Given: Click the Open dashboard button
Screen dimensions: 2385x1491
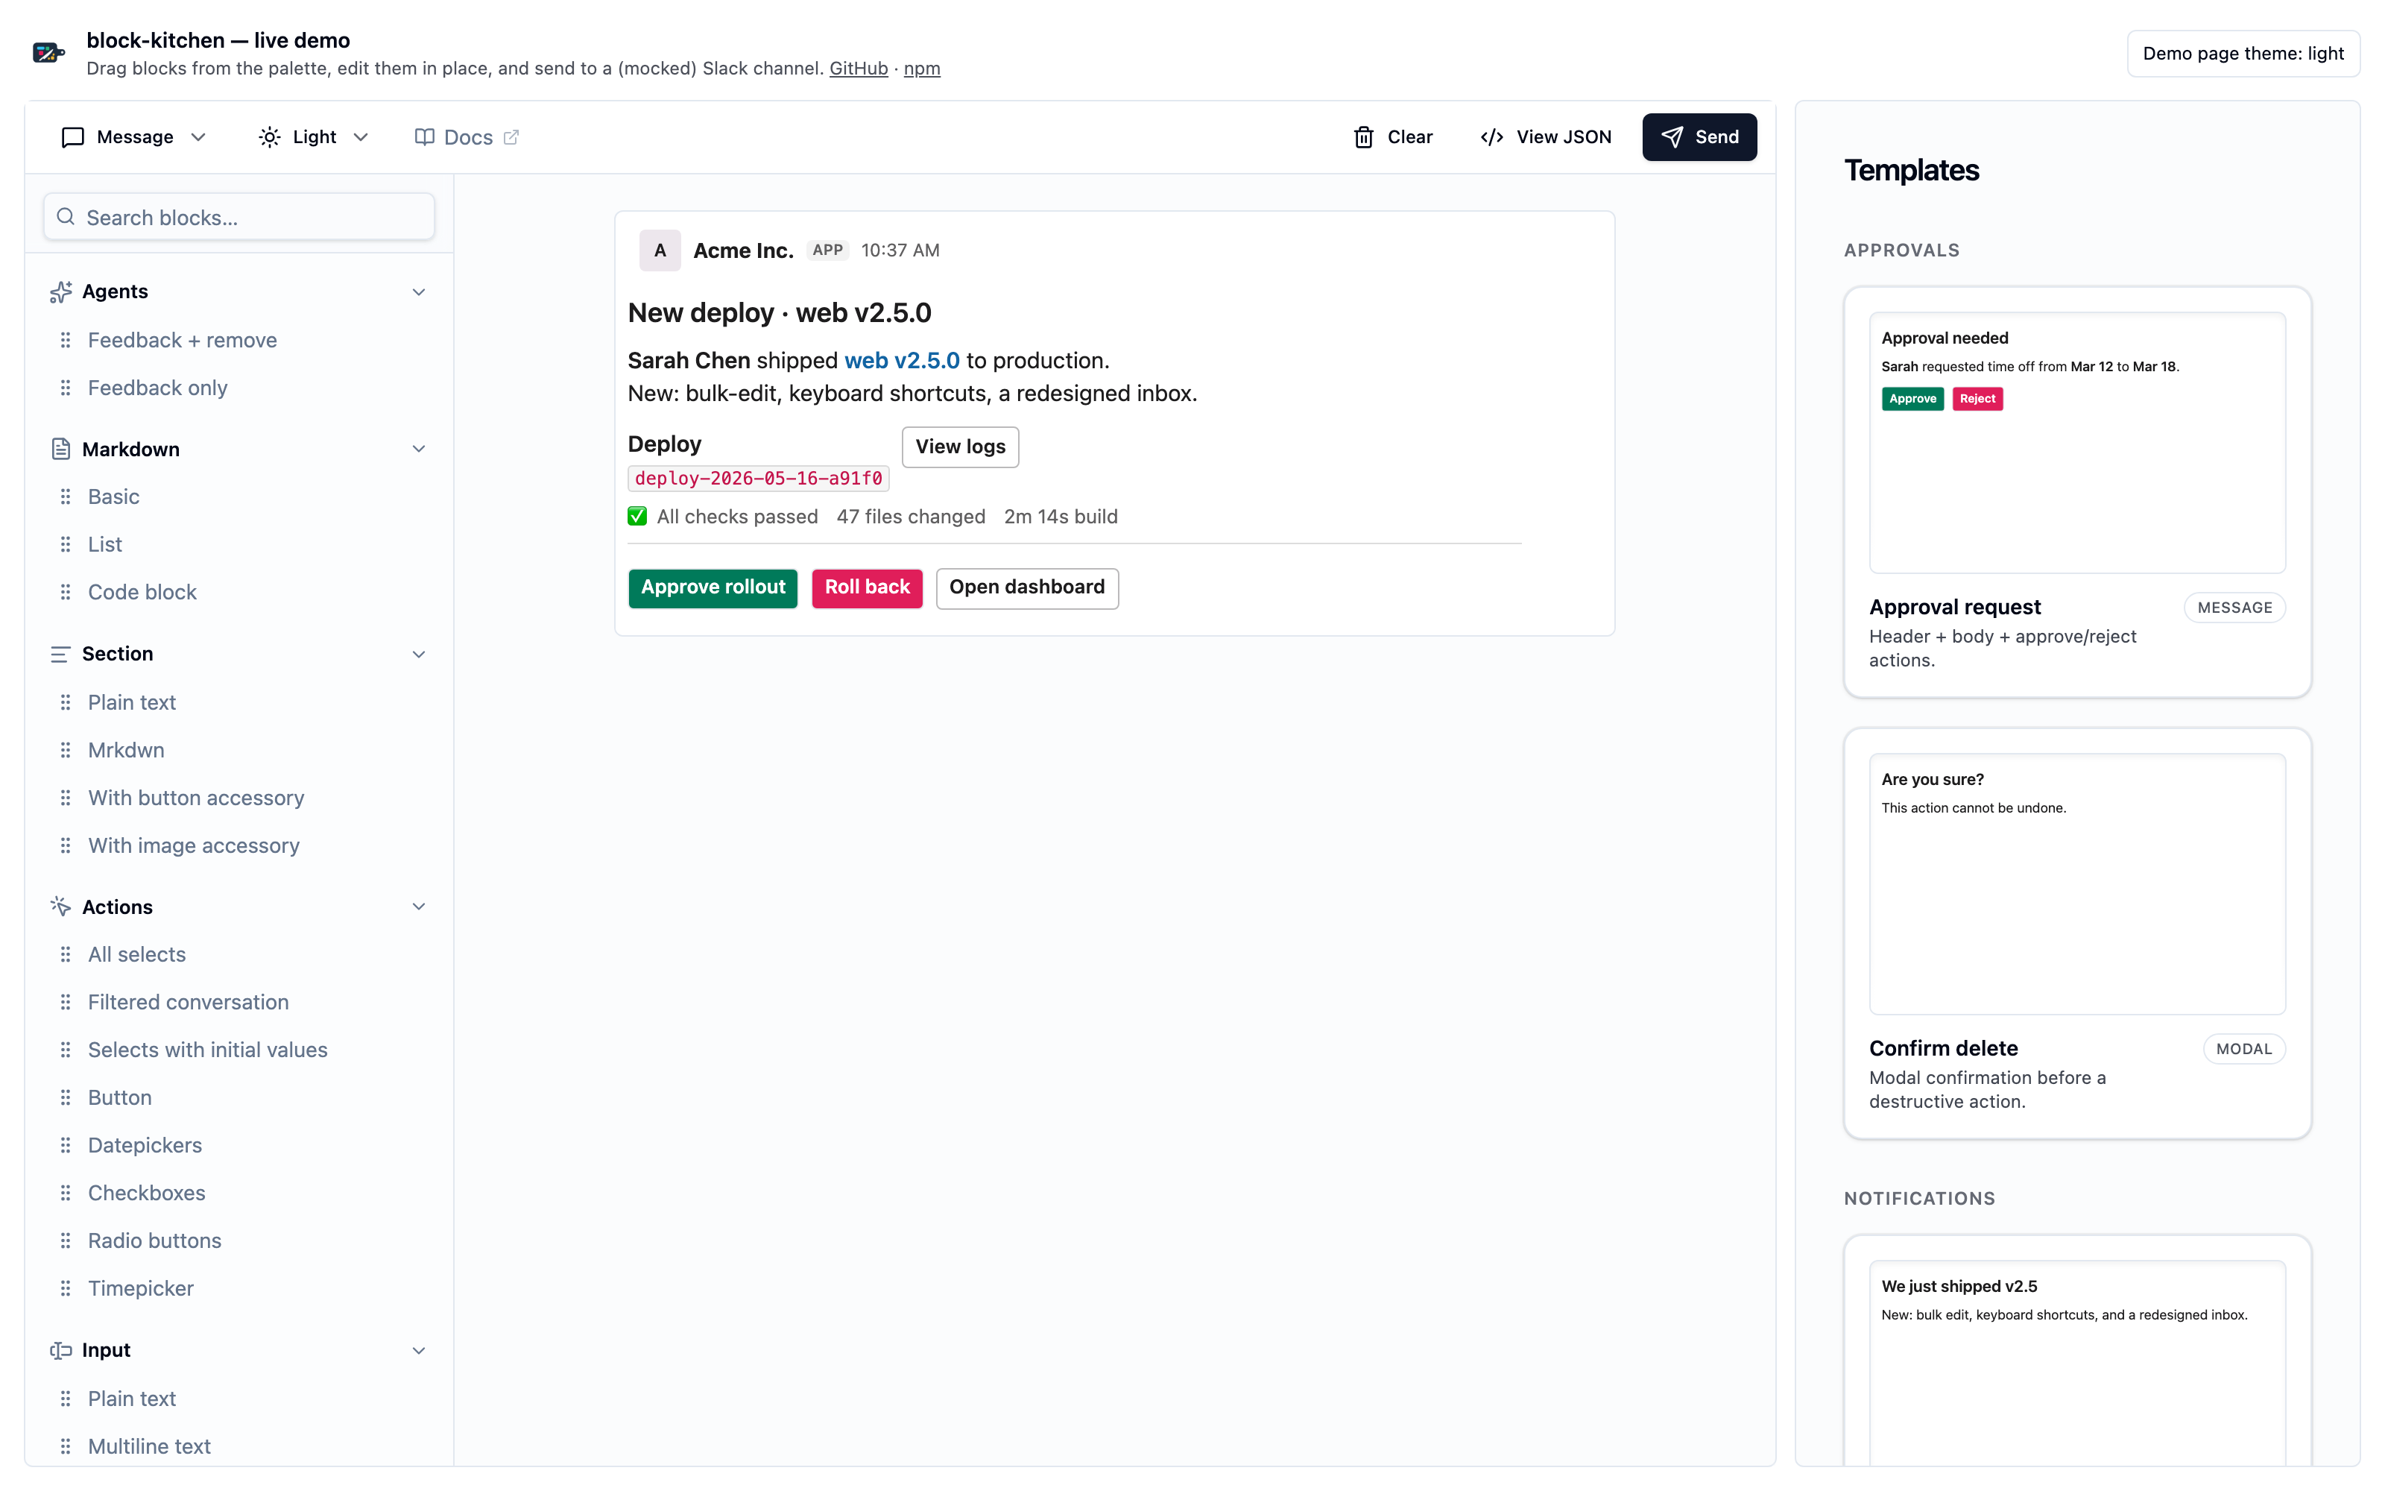Looking at the screenshot, I should pyautogui.click(x=1027, y=587).
